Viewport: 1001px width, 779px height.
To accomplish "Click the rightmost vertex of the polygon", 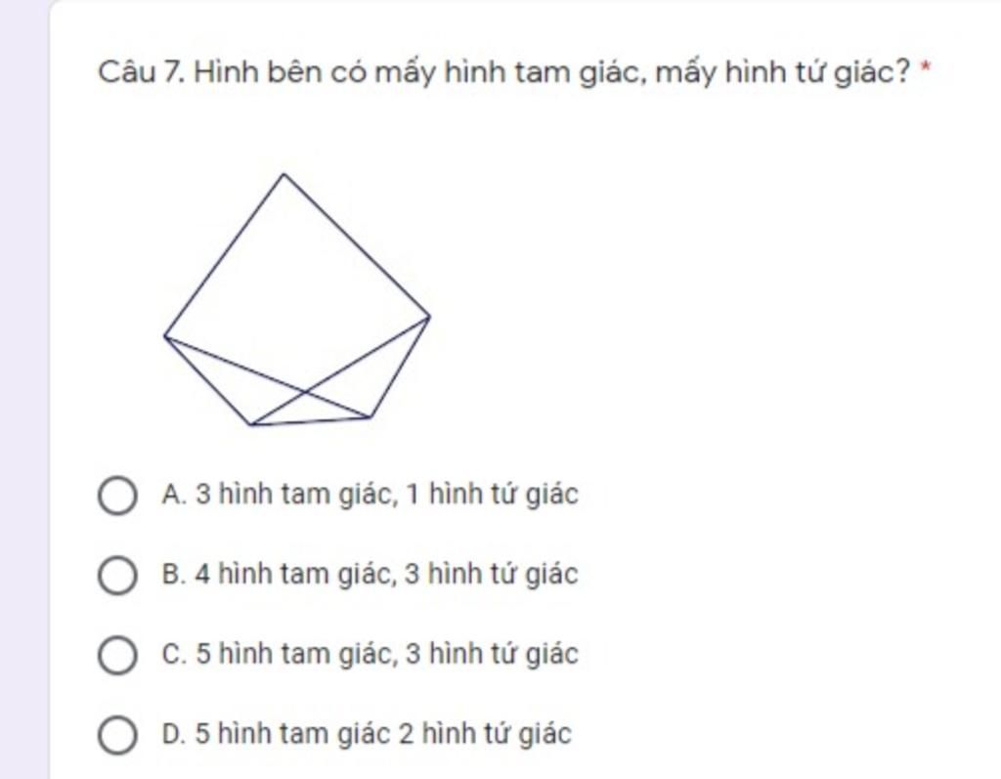I will (x=429, y=316).
